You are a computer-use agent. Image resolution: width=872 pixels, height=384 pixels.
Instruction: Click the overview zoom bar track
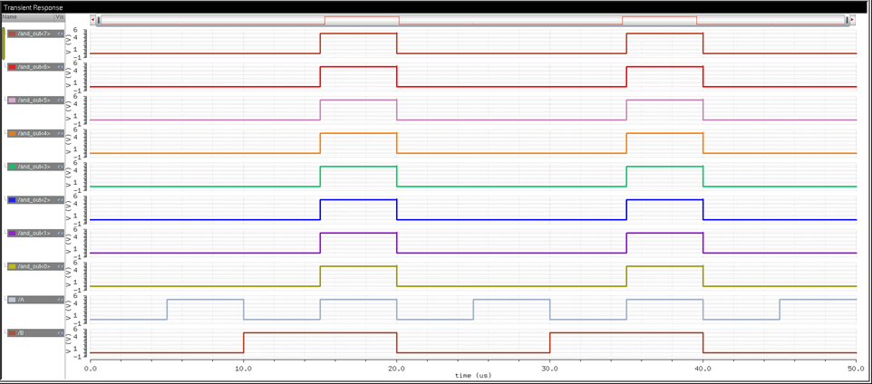[508, 20]
